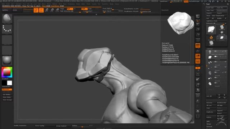Click the Export button in Tool panel
Image resolution: width=230 pixels, height=129 pixels.
tap(222, 13)
